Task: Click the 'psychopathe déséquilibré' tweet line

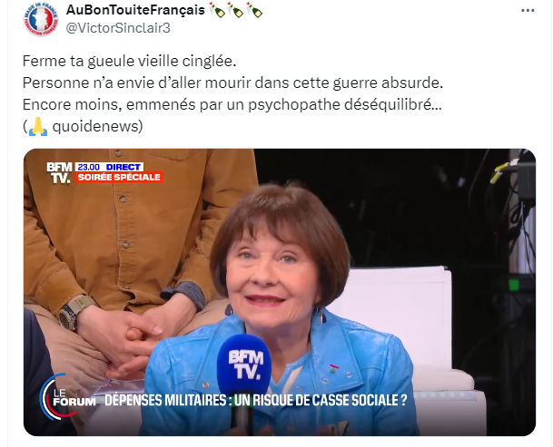Action: [232, 104]
